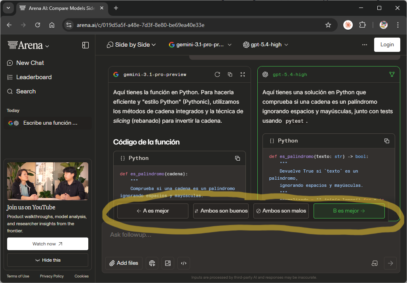
Task: Expand gemini response to fullscreen
Action: click(243, 74)
